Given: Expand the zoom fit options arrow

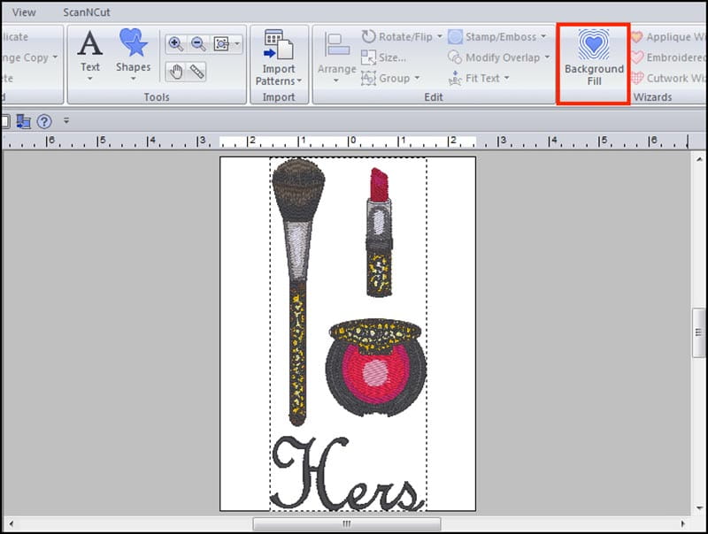Looking at the screenshot, I should [237, 43].
